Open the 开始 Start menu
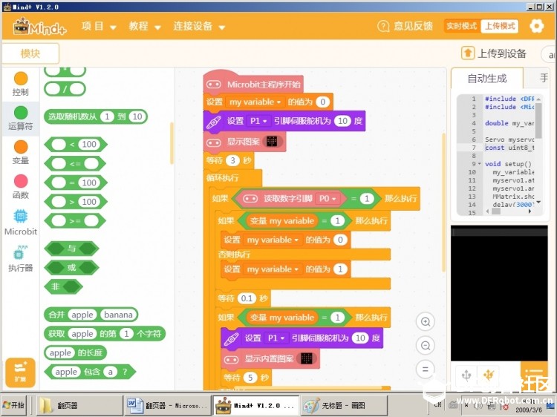The width and height of the screenshot is (557, 417). [13, 405]
